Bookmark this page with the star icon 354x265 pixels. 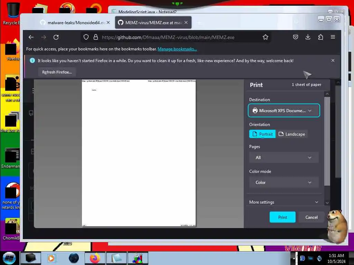265,37
